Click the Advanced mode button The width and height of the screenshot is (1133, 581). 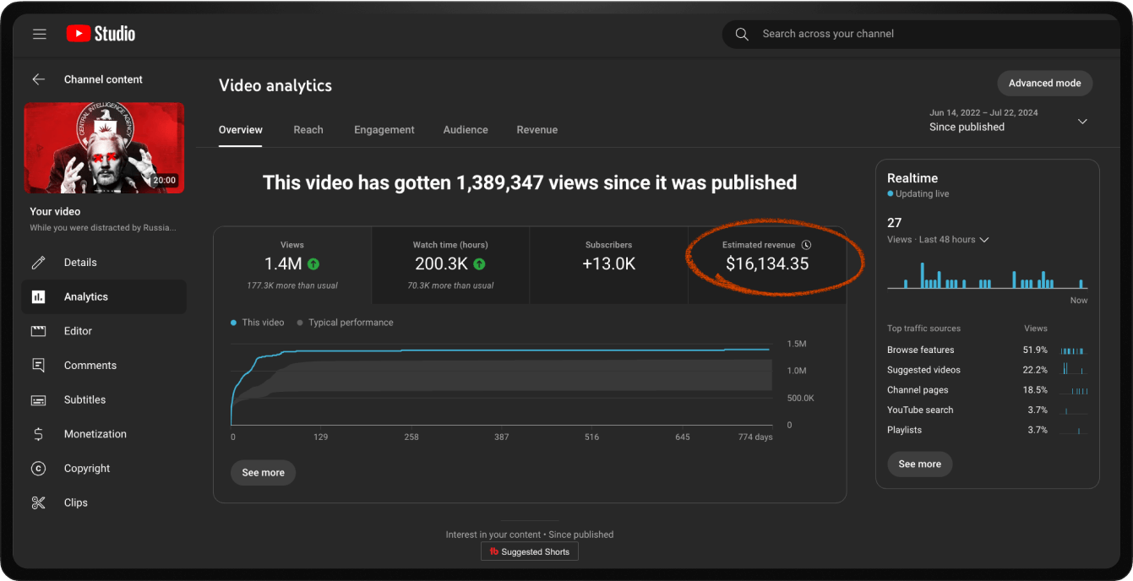click(x=1045, y=84)
